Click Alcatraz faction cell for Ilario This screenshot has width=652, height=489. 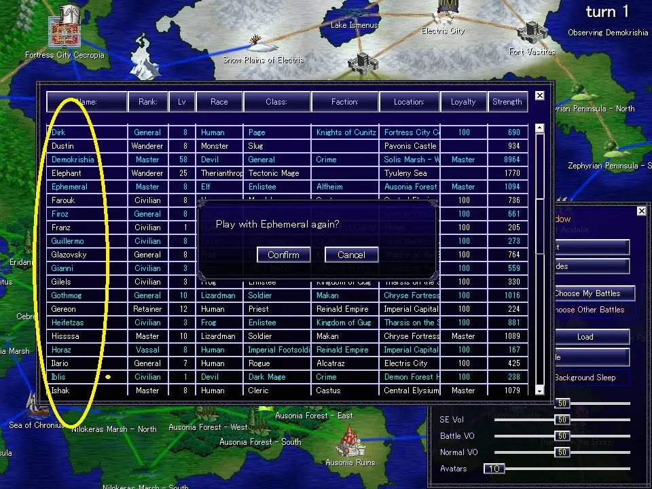(345, 363)
